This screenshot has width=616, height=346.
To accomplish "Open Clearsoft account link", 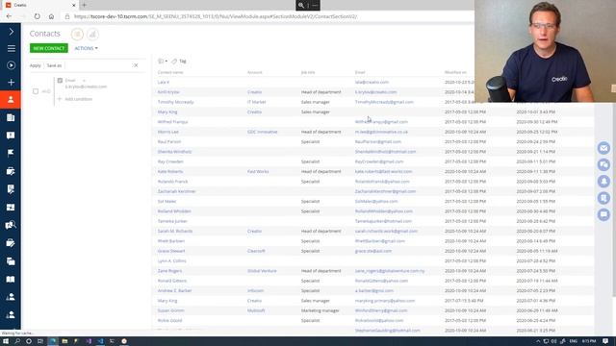I will pos(256,251).
